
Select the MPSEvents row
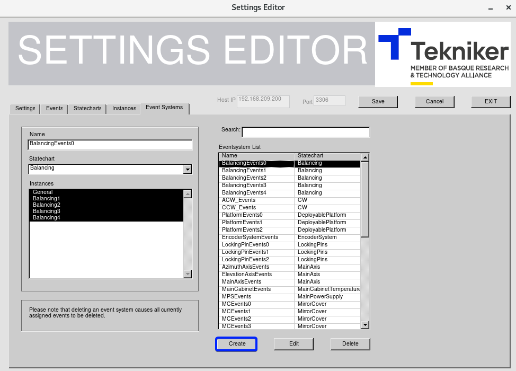click(290, 297)
